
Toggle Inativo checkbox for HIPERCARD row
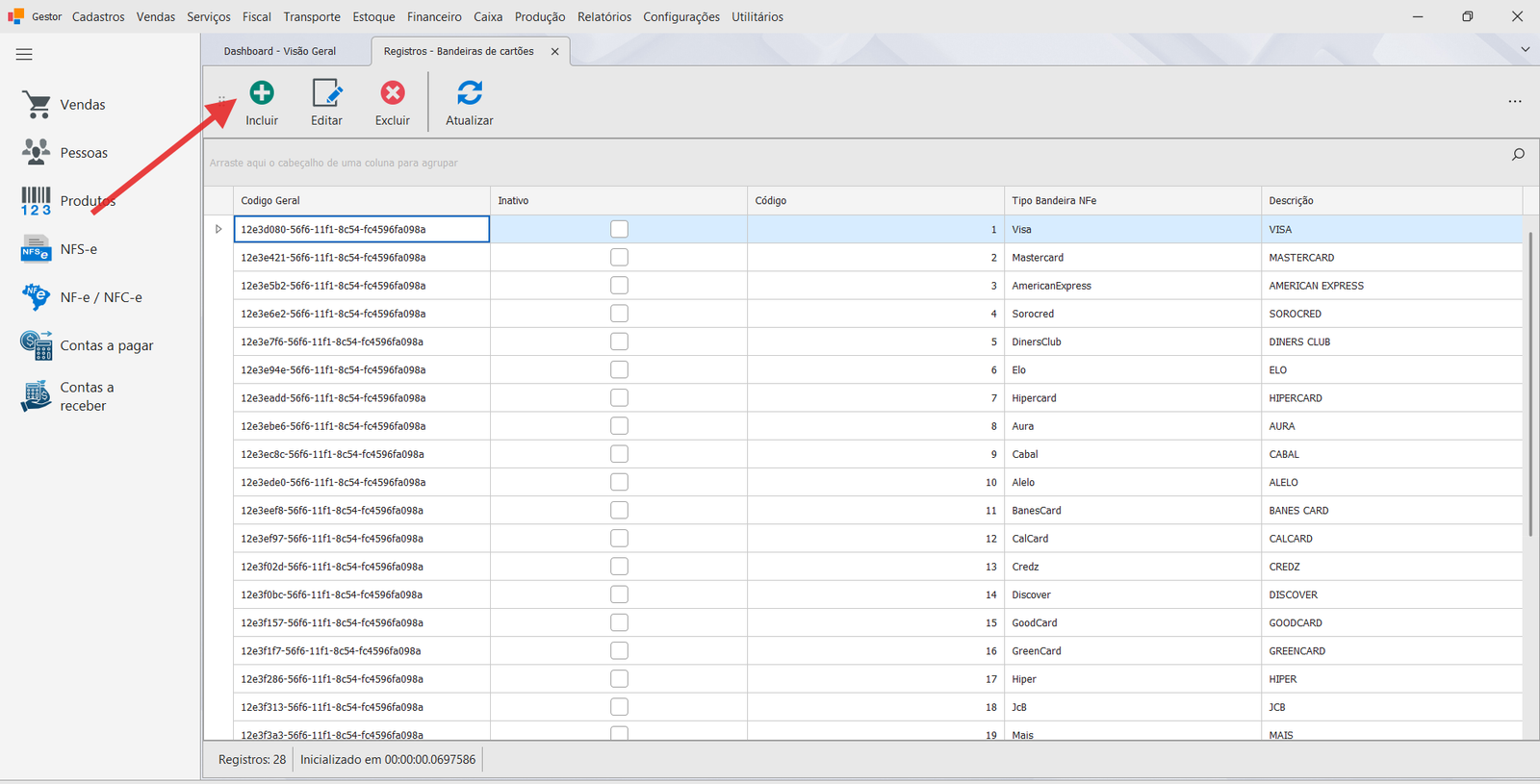[619, 397]
